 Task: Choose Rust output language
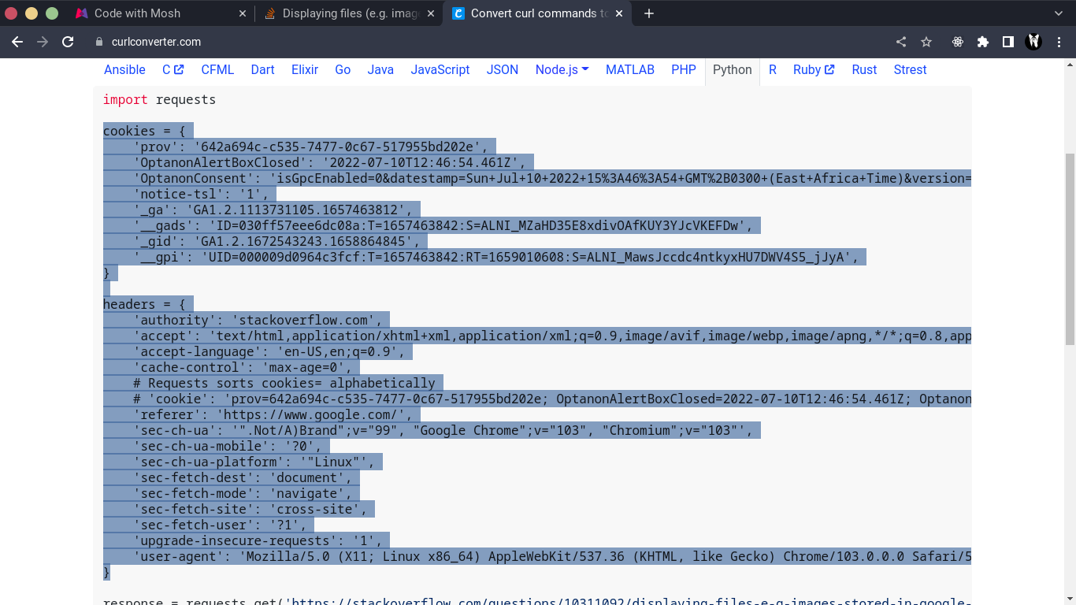pos(864,69)
